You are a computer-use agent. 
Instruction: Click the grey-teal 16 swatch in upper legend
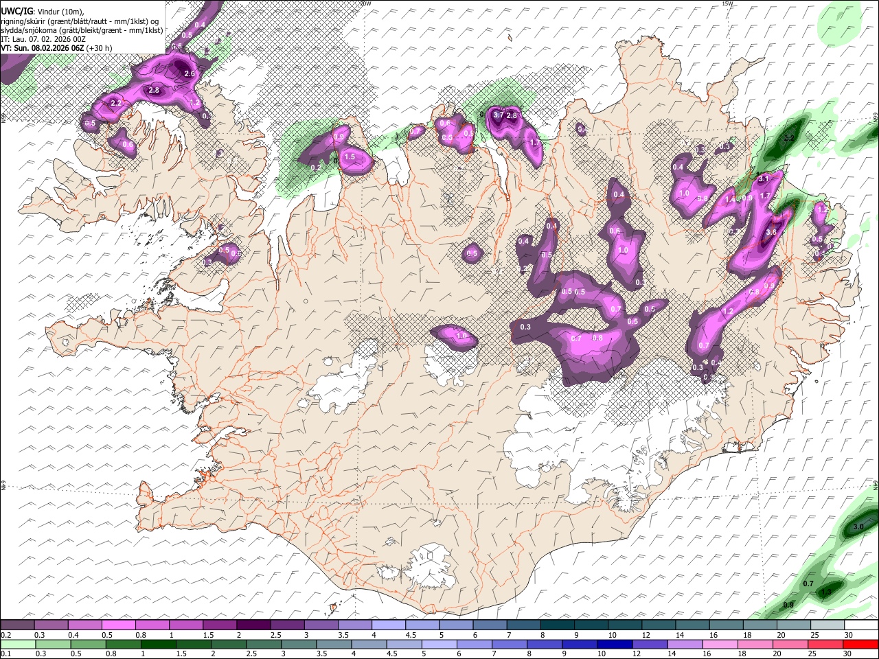(x=727, y=625)
